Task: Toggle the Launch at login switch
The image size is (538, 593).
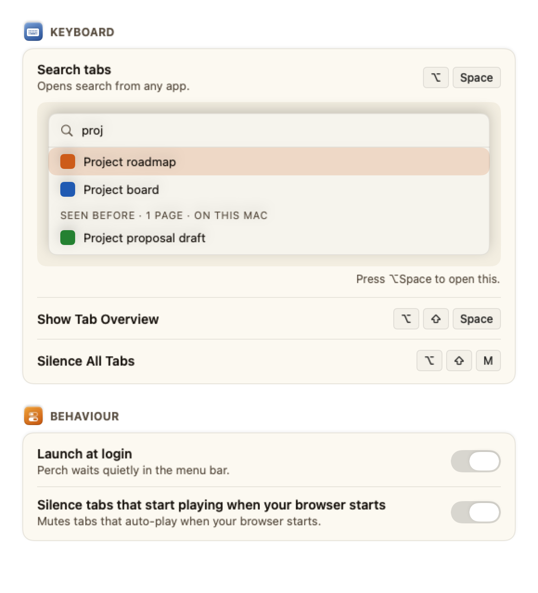Action: coord(476,461)
